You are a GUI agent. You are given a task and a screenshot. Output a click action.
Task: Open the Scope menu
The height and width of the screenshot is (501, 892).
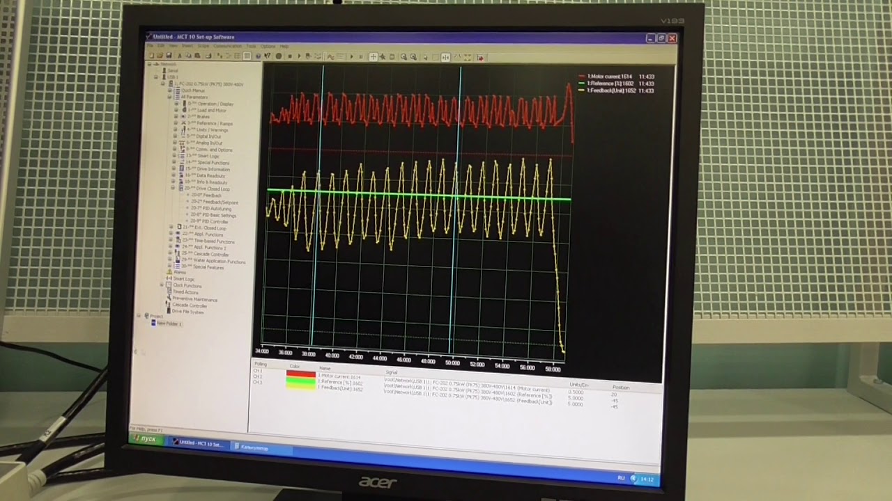pyautogui.click(x=203, y=46)
